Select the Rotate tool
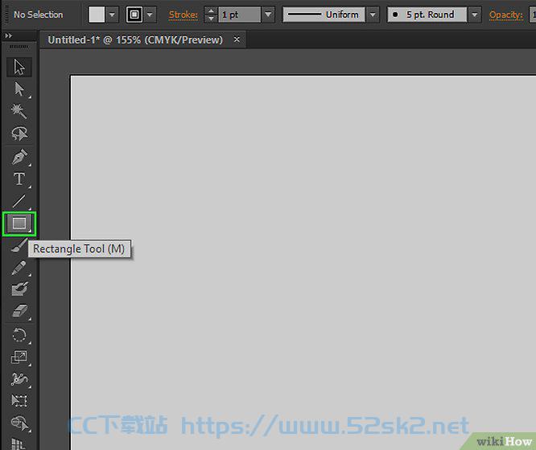The height and width of the screenshot is (450, 536). tap(19, 335)
